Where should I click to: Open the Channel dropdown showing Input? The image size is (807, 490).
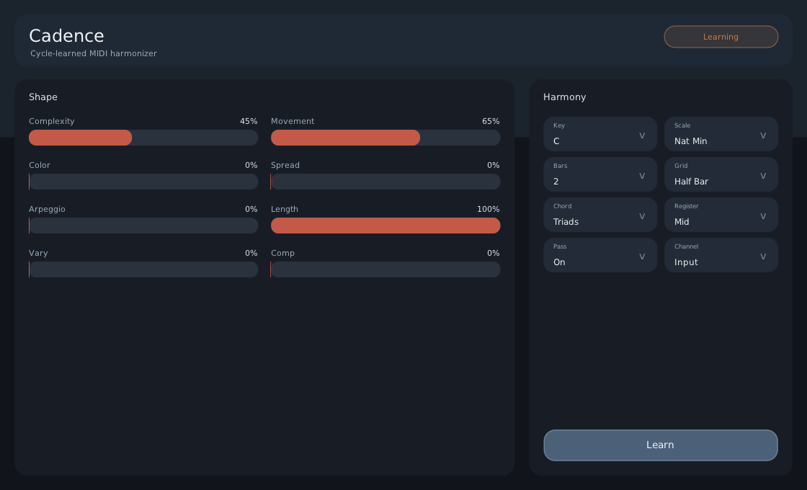click(721, 255)
